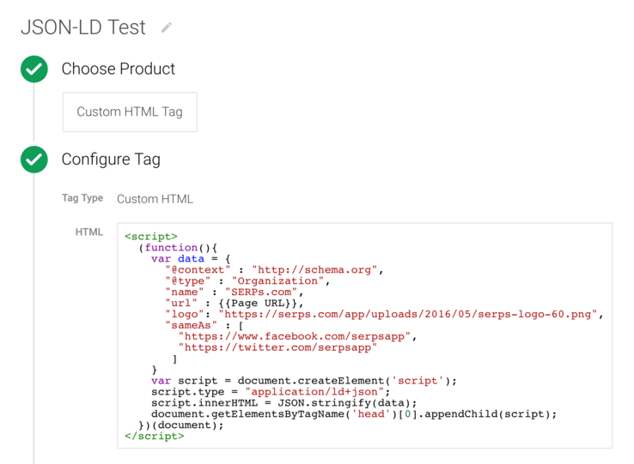634x464 pixels.
Task: Place cursor on the opening script tag
Action: click(151, 236)
